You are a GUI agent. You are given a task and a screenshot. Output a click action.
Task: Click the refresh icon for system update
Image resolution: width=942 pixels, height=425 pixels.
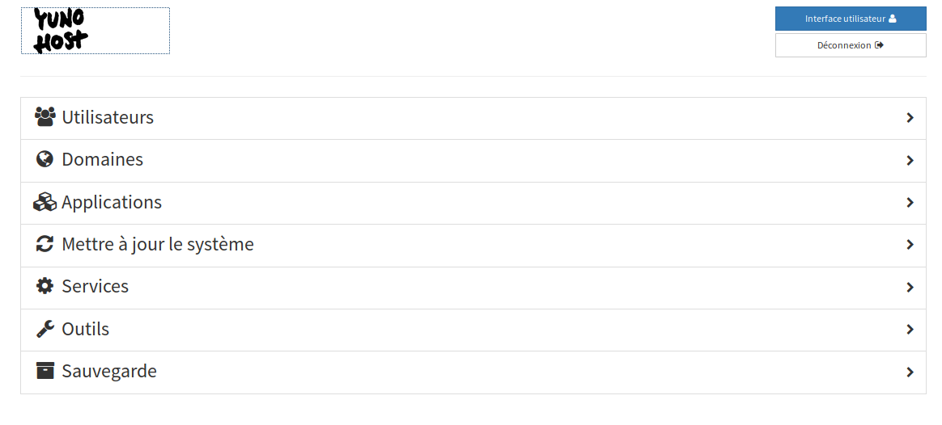coord(45,244)
